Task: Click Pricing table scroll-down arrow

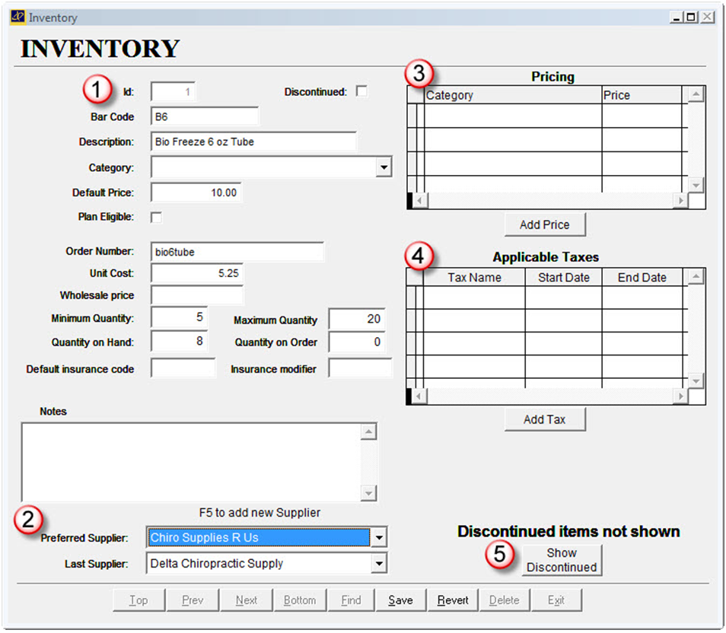Action: (696, 185)
